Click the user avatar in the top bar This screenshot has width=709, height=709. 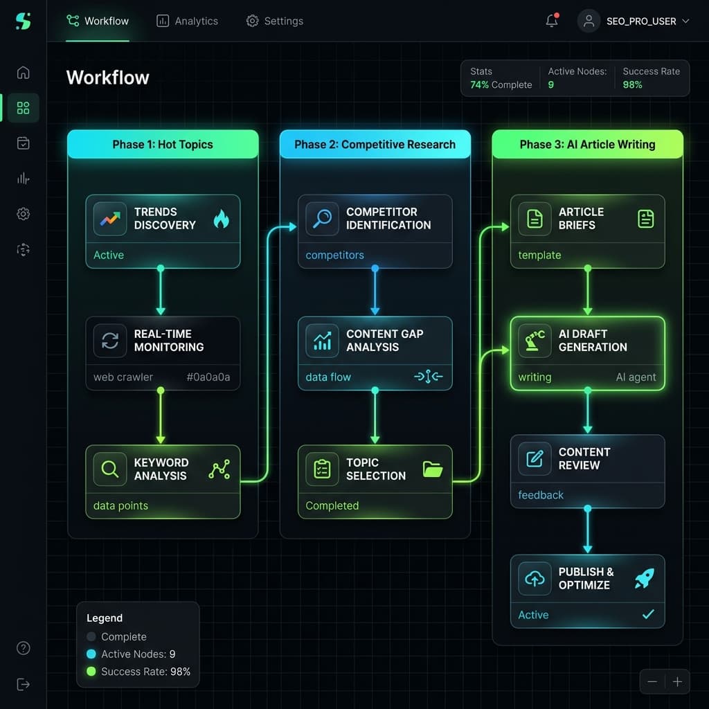point(588,21)
